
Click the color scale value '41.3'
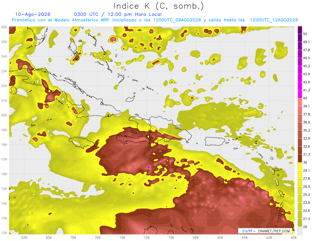tap(306, 90)
